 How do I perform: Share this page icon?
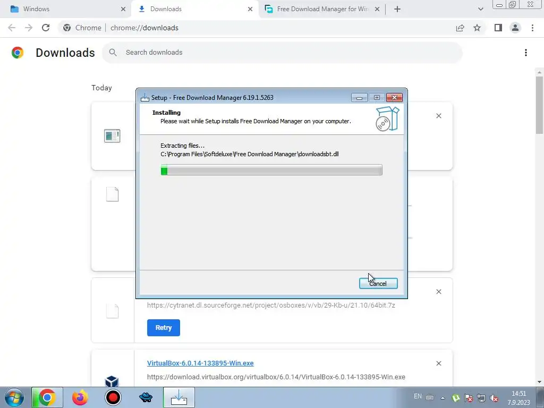click(460, 28)
